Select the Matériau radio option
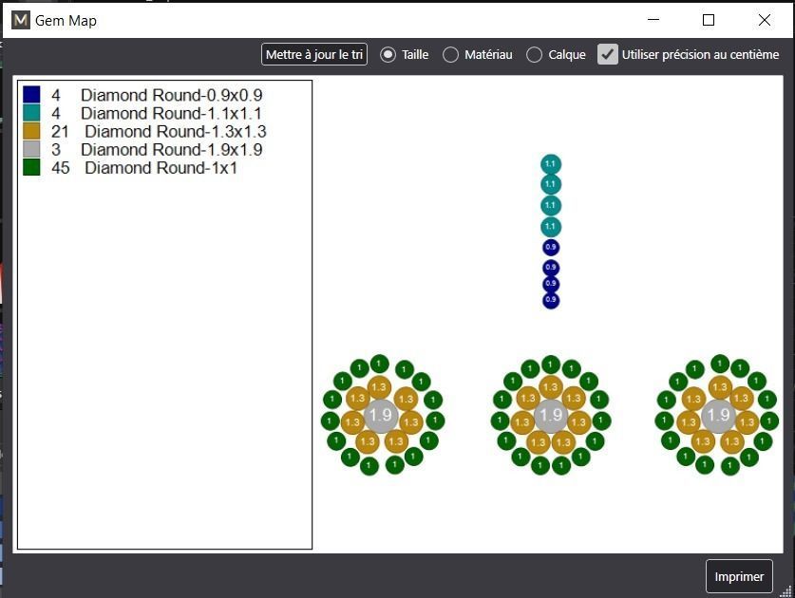 click(450, 54)
